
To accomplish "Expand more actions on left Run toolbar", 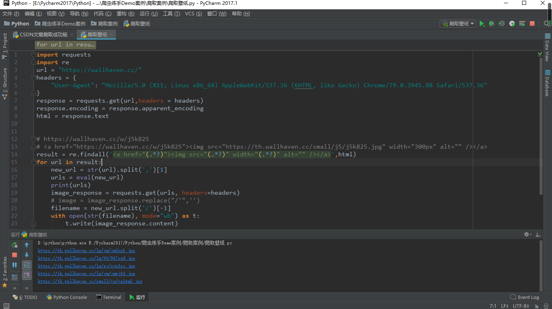I will (15, 288).
